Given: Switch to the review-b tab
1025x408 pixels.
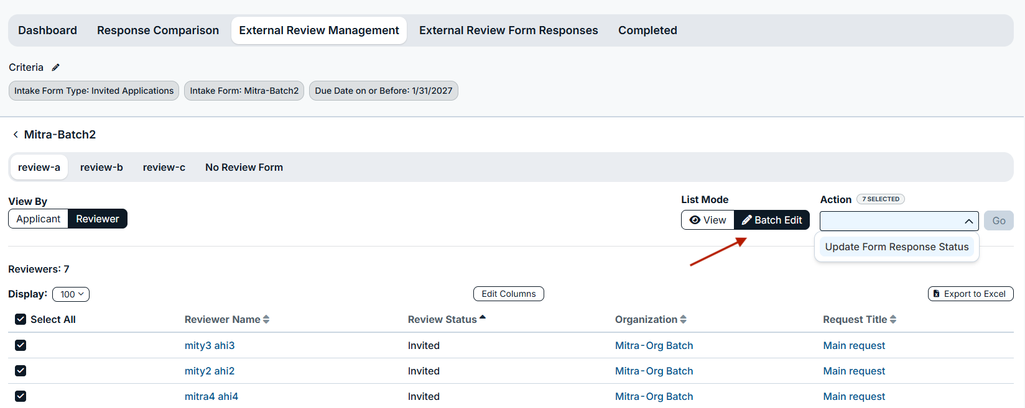Looking at the screenshot, I should [101, 167].
